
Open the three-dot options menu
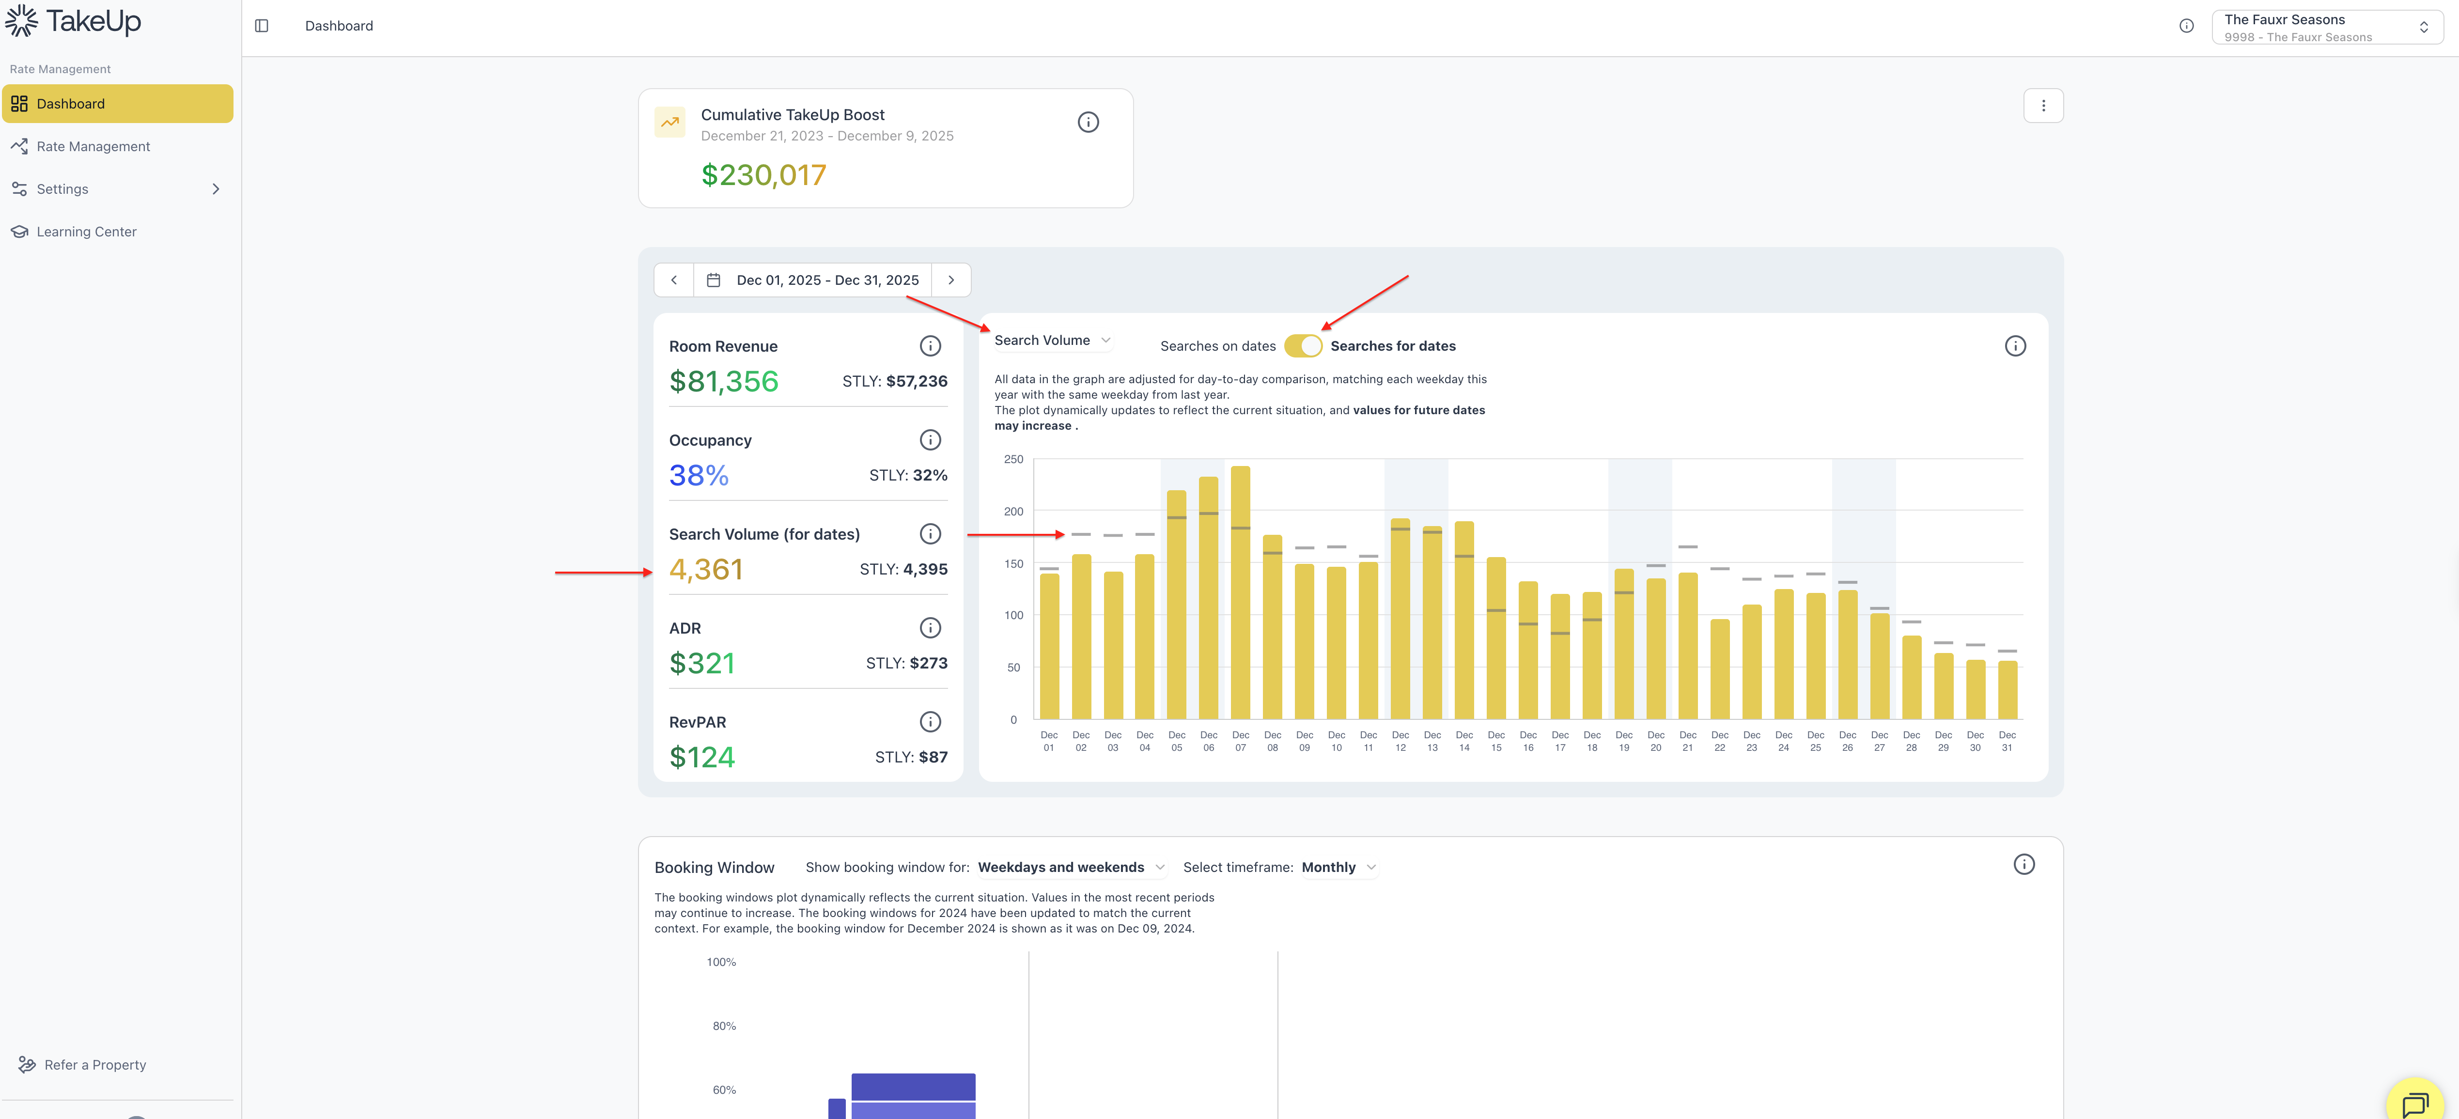2043,106
